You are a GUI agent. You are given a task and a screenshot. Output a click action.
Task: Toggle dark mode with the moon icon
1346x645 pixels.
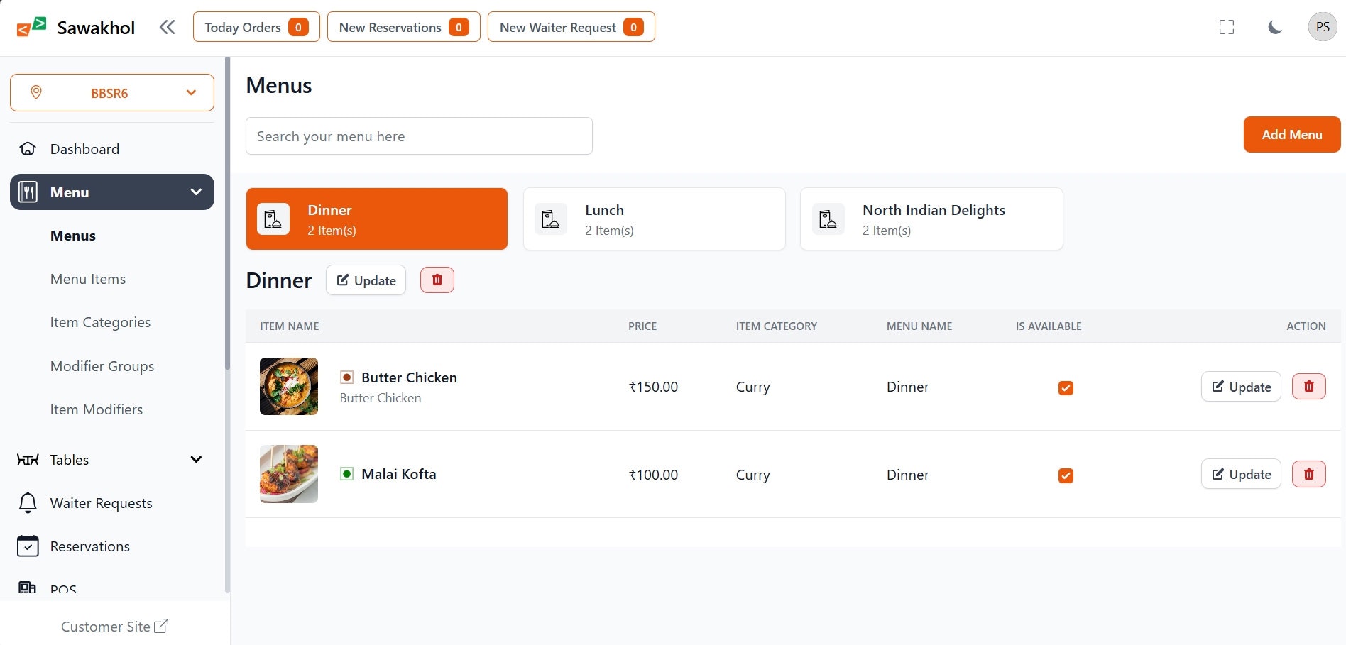(1274, 26)
